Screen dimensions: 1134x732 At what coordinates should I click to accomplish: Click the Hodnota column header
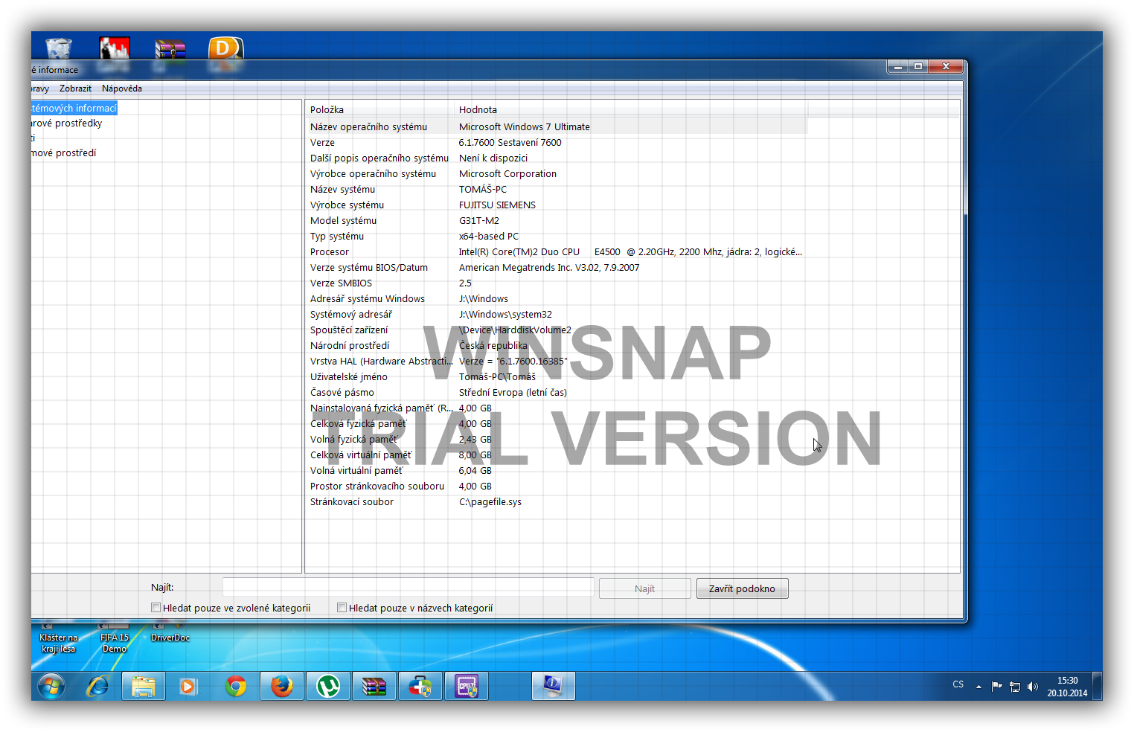[x=631, y=109]
